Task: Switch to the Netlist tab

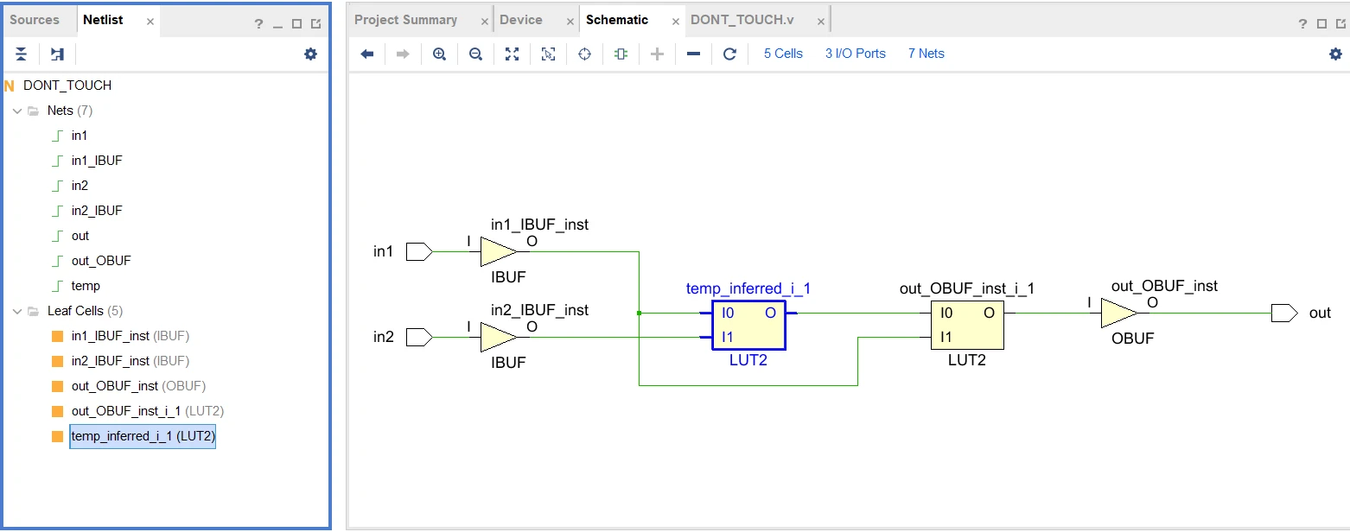Action: click(x=103, y=20)
